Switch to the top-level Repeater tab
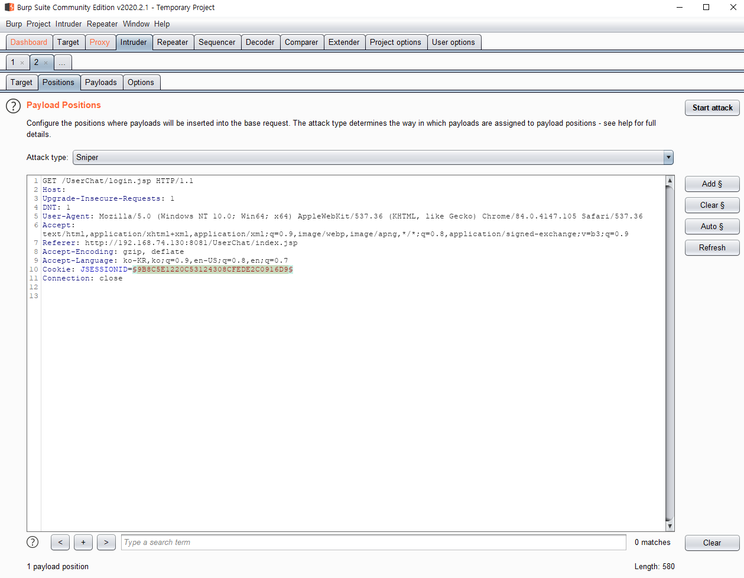The height and width of the screenshot is (578, 744). click(173, 43)
